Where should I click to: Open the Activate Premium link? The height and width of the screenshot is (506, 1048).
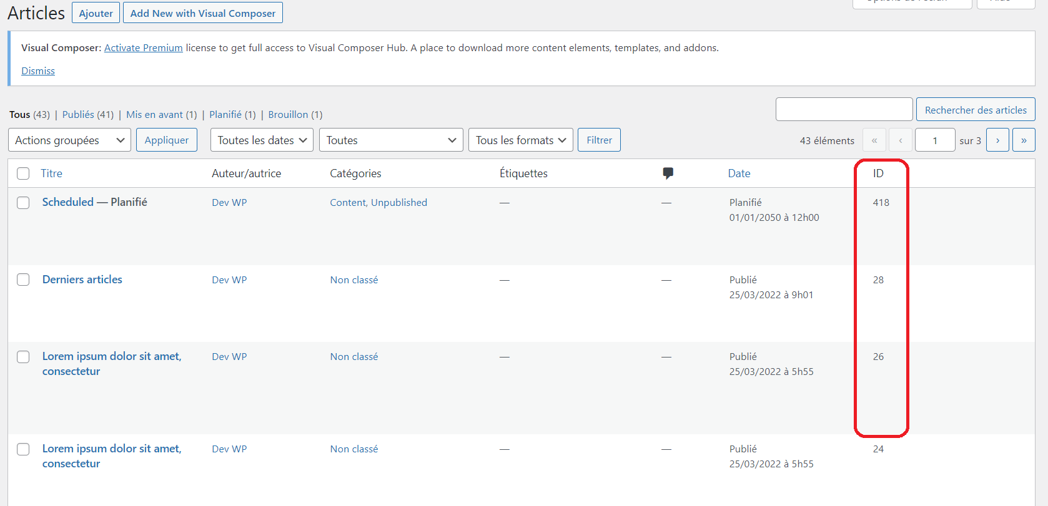click(x=143, y=48)
